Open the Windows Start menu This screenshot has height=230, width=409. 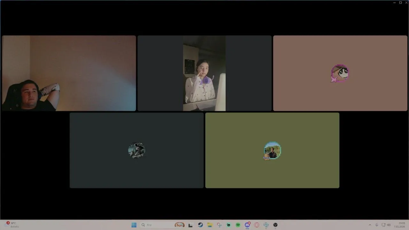pyautogui.click(x=134, y=225)
